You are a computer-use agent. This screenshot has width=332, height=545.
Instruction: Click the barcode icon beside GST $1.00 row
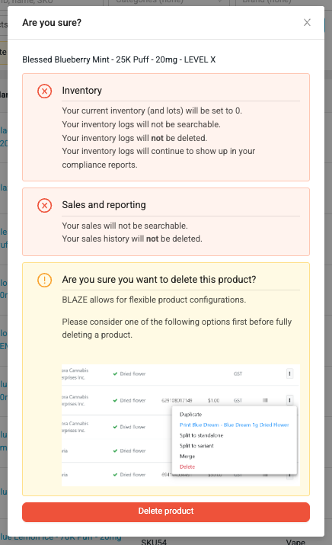point(265,400)
